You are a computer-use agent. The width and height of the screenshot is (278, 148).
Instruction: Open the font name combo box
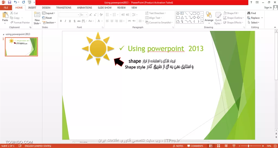pos(69,15)
